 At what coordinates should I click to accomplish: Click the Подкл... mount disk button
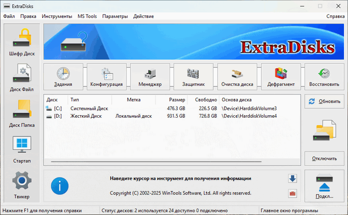[324, 186]
